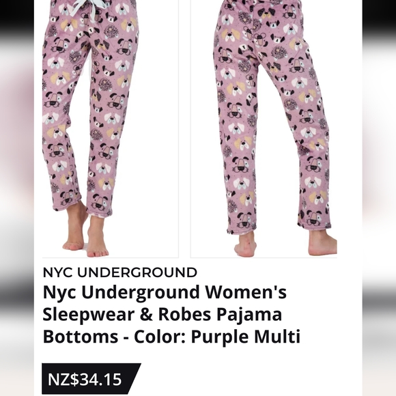This screenshot has width=396, height=396.
Task: Click the blurred left background margin
Action: pyautogui.click(x=17, y=198)
